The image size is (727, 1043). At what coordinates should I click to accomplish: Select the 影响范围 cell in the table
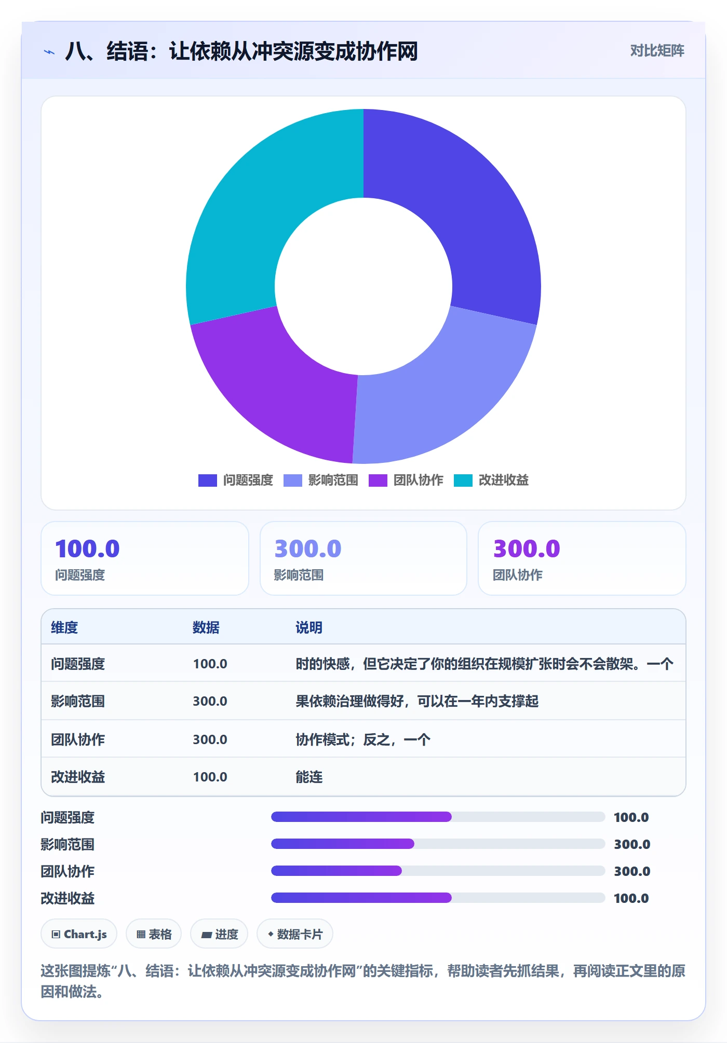(x=78, y=701)
